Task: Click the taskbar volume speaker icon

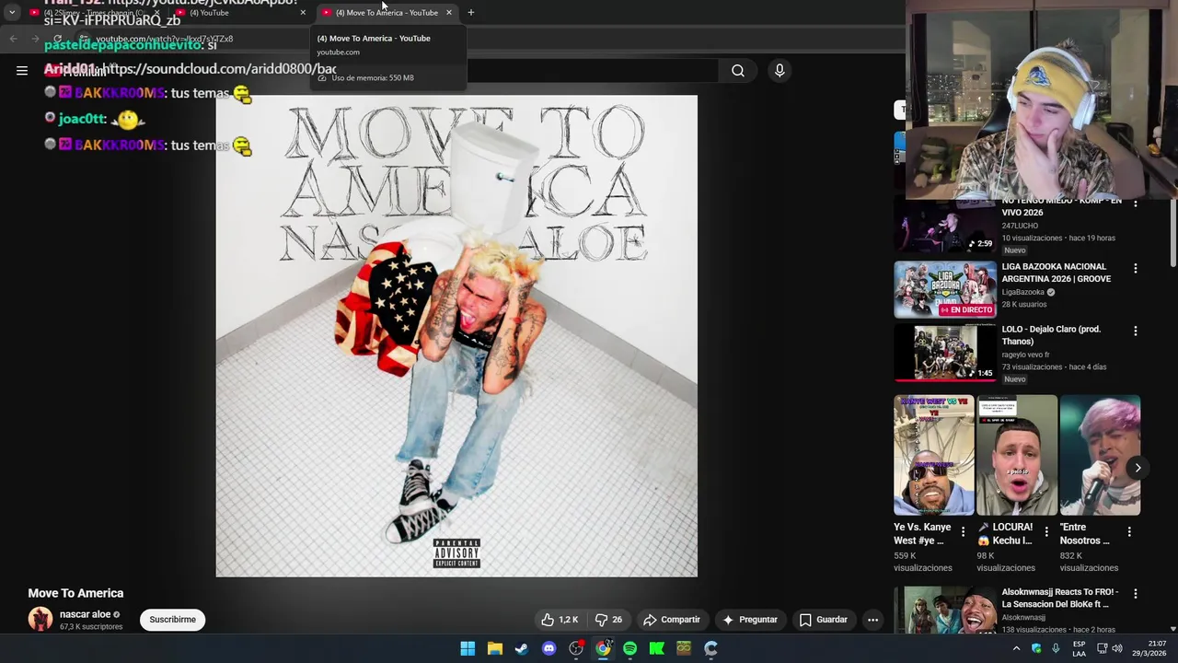Action: pyautogui.click(x=1117, y=648)
